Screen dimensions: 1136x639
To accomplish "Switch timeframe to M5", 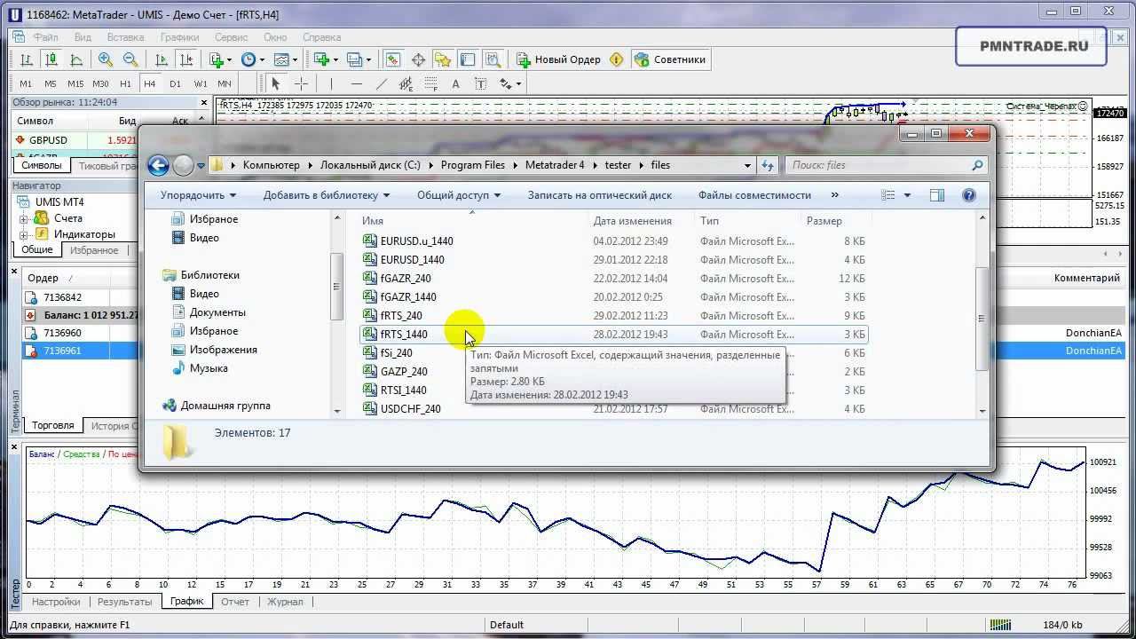I will [51, 84].
